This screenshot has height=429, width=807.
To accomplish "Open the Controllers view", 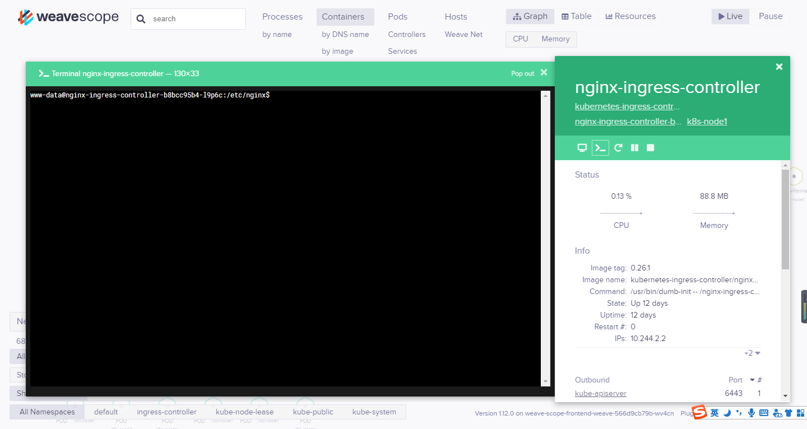I will point(407,35).
